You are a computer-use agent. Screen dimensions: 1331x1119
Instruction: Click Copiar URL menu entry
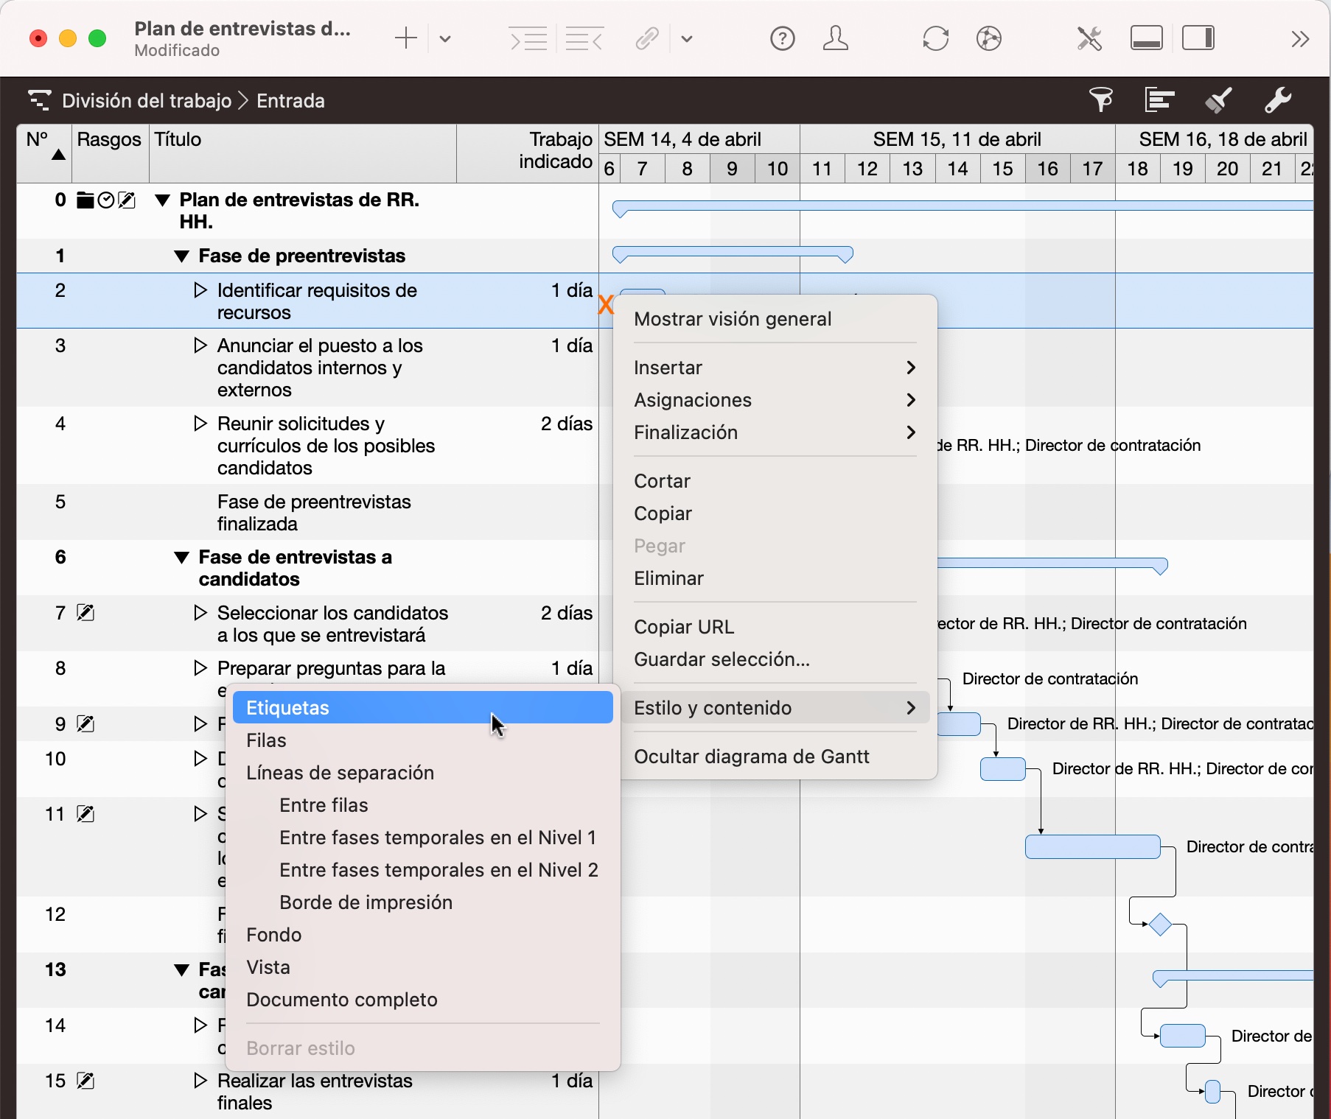(683, 627)
